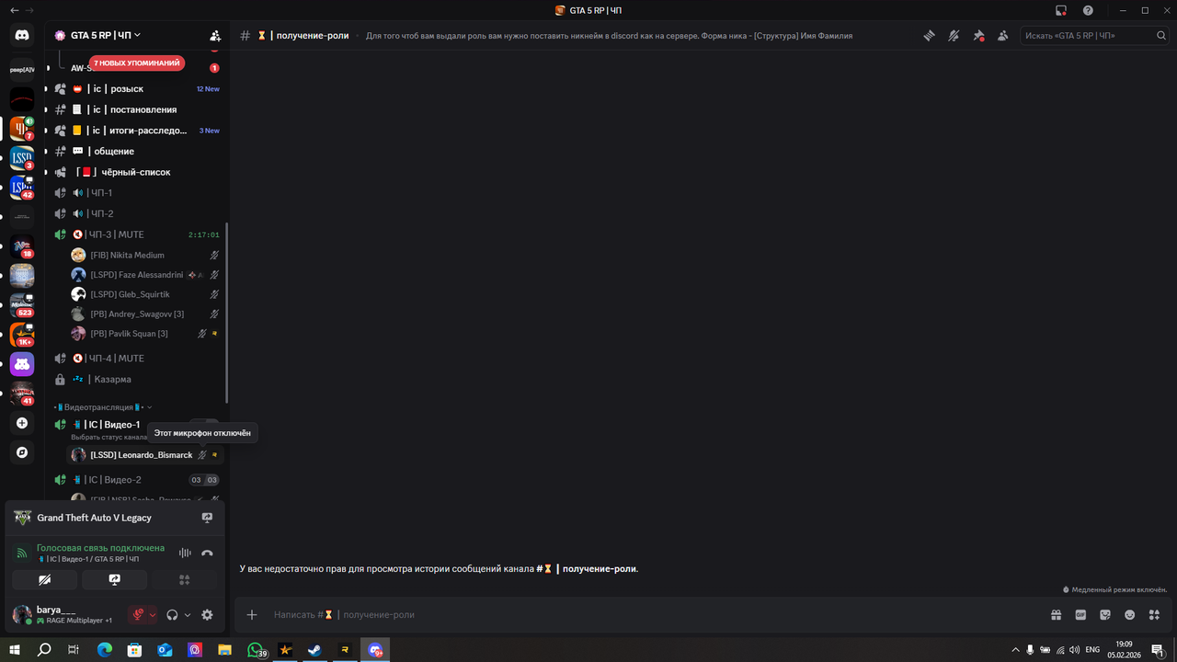
Task: Disconnect from voice channel
Action: pos(207,554)
